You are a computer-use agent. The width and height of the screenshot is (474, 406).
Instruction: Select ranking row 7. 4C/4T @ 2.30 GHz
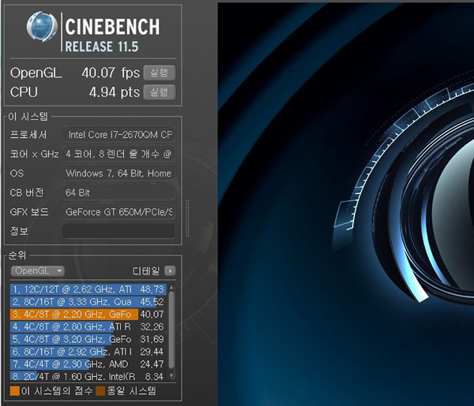(x=88, y=364)
